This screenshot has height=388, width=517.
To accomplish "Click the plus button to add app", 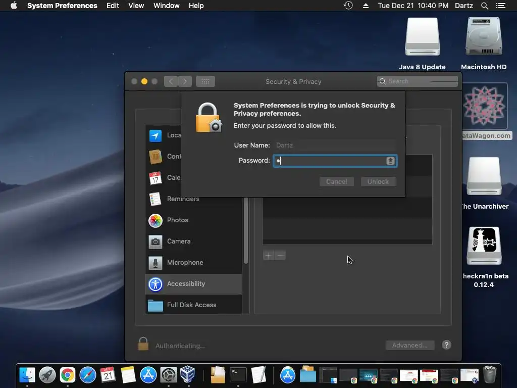I will pos(269,255).
